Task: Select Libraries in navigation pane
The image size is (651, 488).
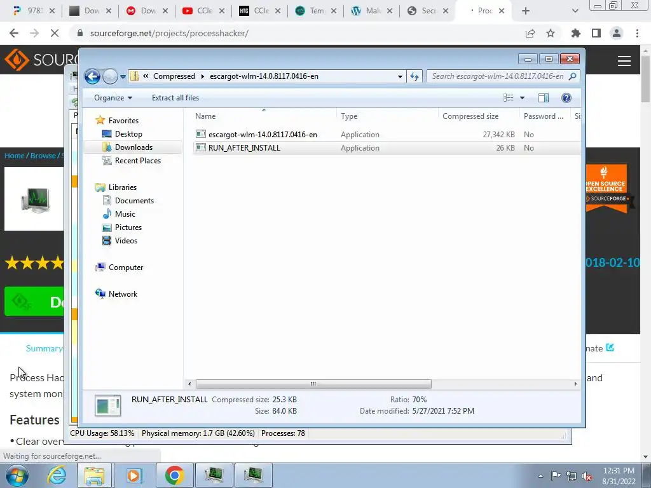Action: [x=123, y=187]
